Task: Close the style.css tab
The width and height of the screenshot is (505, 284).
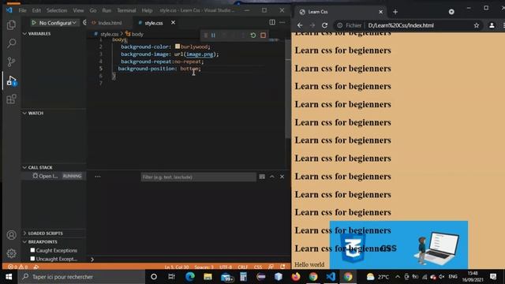Action: click(x=173, y=23)
